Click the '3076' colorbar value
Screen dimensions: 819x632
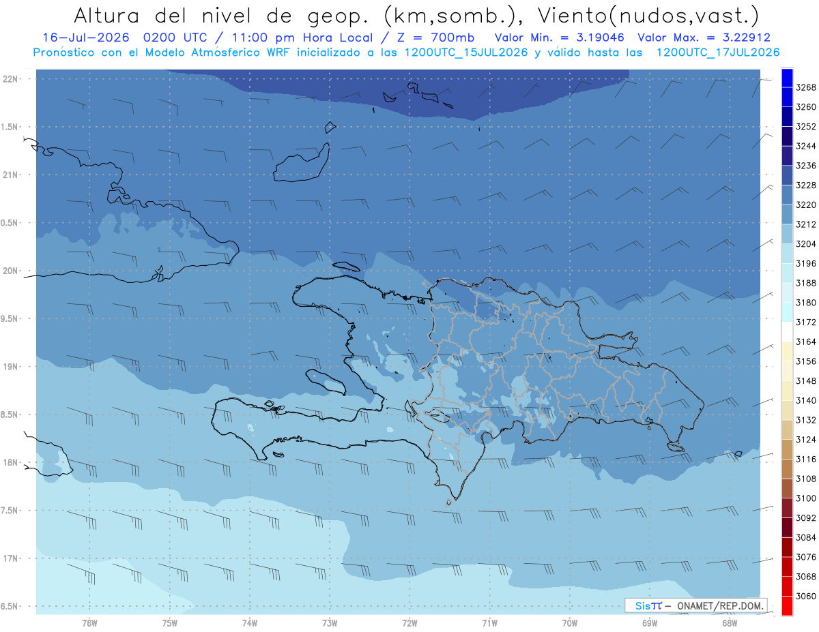[x=806, y=557]
